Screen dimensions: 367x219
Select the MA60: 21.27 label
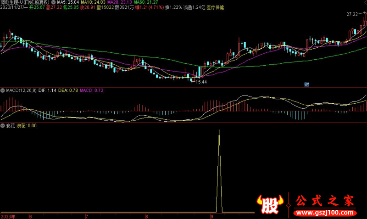[146, 2]
